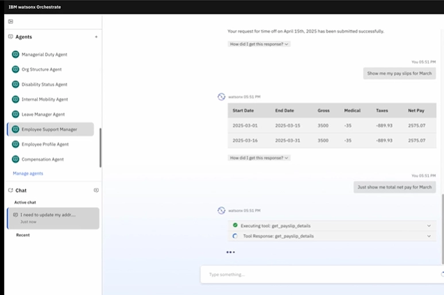This screenshot has height=295, width=444.
Task: Click the chat conversation scrollbar
Action: point(443,229)
